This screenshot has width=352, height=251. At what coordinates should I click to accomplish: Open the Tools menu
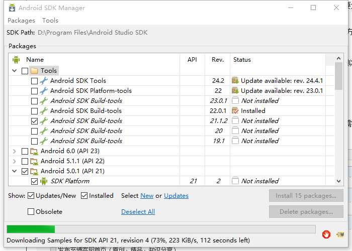[50, 21]
